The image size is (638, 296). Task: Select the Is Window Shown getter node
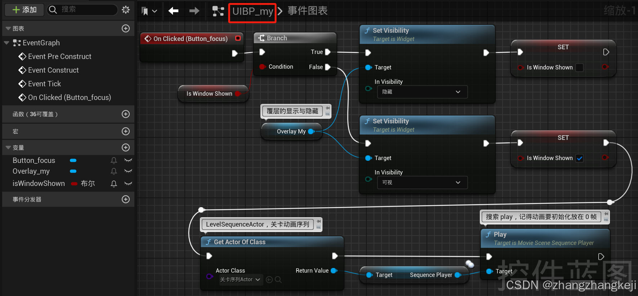pyautogui.click(x=213, y=94)
